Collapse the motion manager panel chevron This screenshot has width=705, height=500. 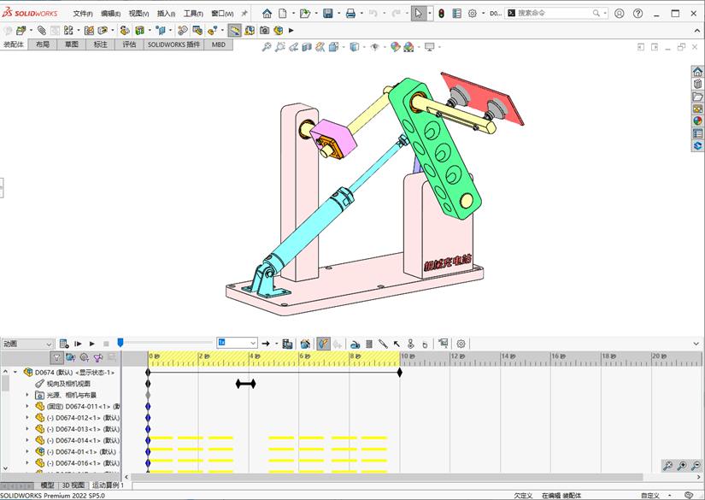(696, 344)
